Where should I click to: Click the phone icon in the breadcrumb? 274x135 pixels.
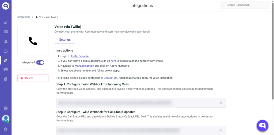[x=37, y=17]
